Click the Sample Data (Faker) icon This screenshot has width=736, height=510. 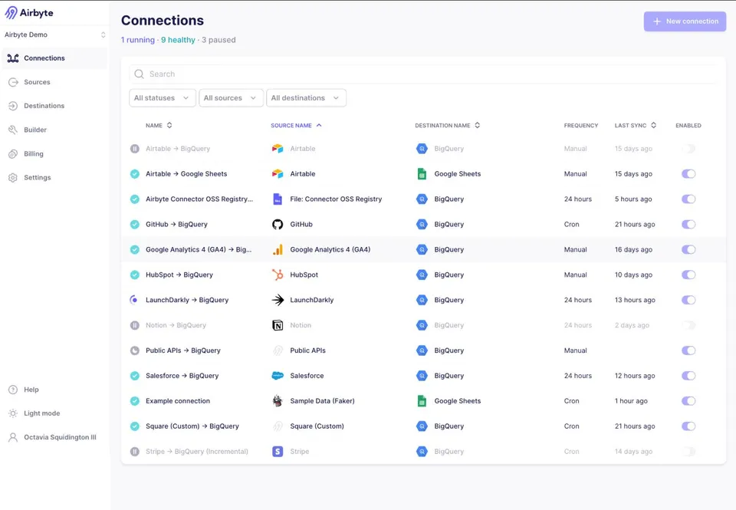tap(278, 401)
